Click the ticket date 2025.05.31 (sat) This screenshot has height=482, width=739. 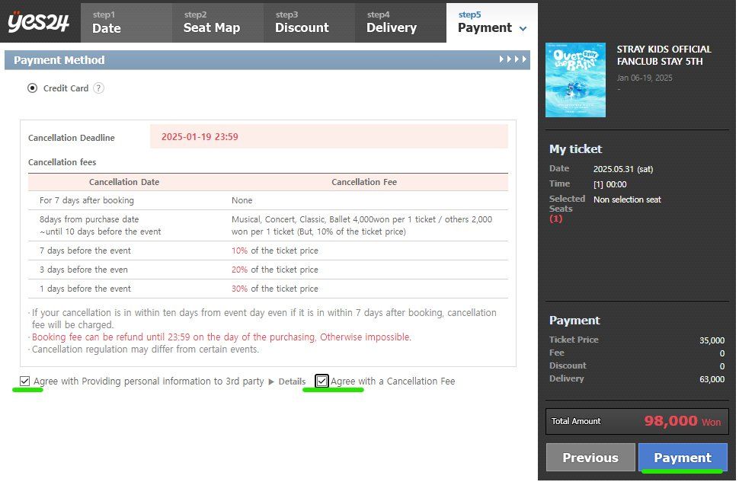click(623, 169)
